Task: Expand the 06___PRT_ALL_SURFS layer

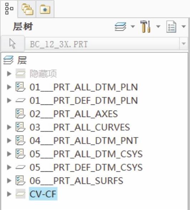Action: (9, 181)
